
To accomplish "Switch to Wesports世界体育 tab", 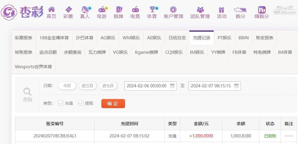I will pyautogui.click(x=33, y=67).
